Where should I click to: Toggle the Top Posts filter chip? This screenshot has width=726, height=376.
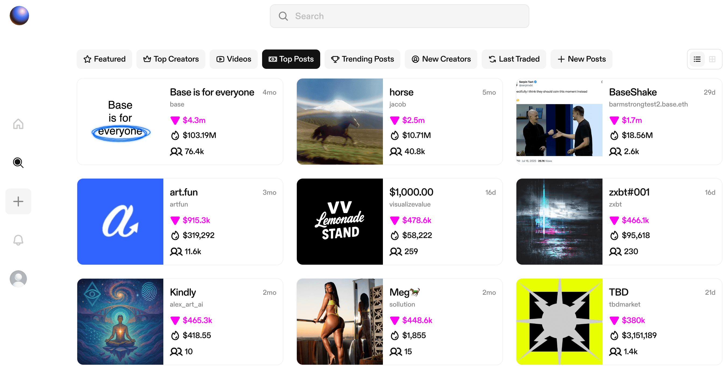coord(291,59)
